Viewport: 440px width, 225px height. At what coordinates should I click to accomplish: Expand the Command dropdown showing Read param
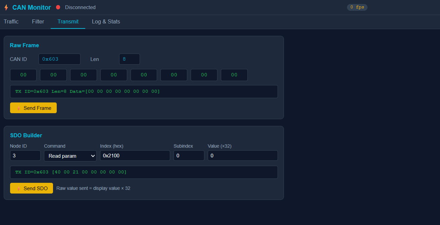click(x=70, y=156)
